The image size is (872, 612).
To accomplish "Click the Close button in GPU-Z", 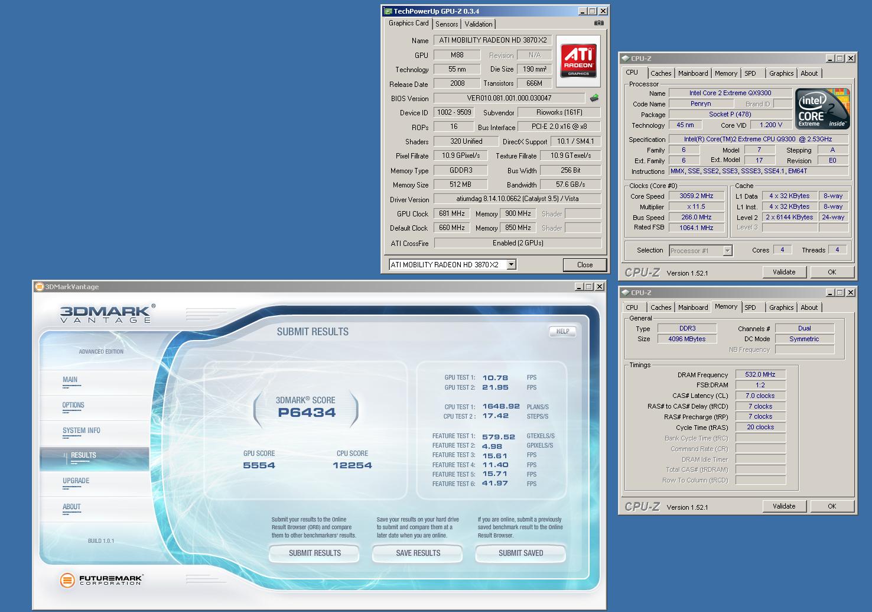I will [585, 265].
